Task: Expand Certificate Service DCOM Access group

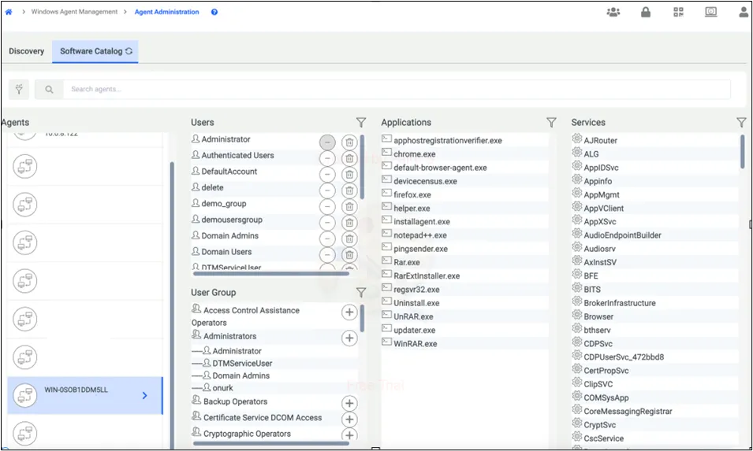Action: (349, 420)
